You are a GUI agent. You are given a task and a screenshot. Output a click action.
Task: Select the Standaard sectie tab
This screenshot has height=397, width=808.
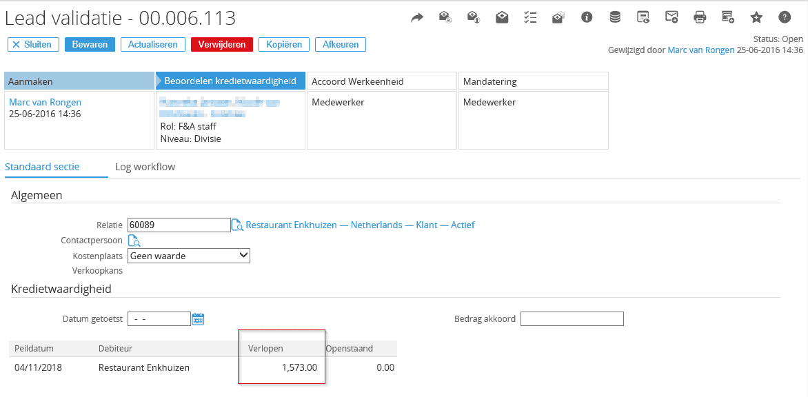[x=42, y=167]
